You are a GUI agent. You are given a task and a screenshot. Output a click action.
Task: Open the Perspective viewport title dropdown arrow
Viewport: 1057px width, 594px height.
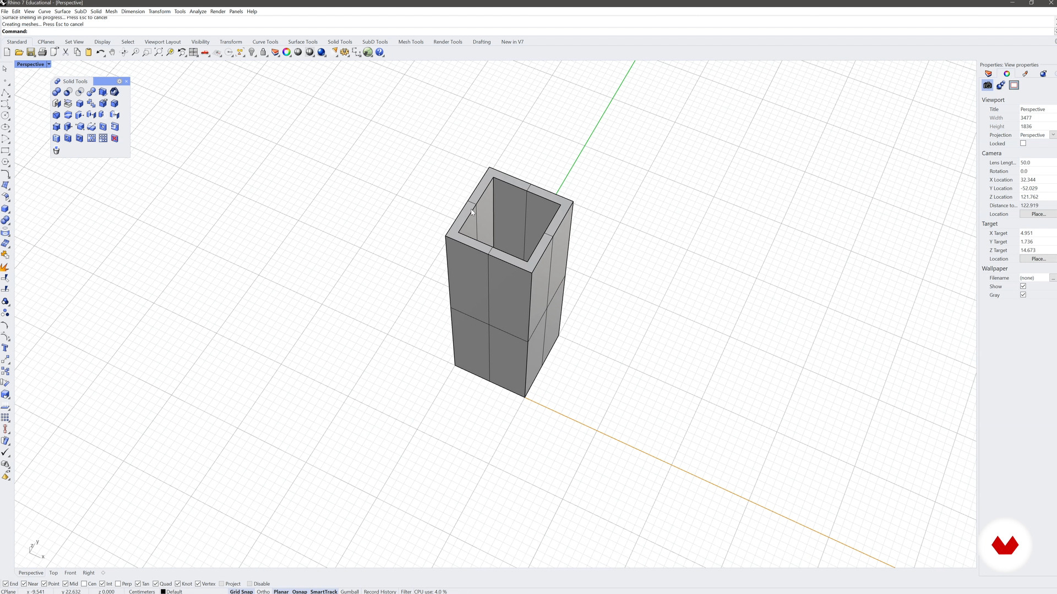[48, 64]
